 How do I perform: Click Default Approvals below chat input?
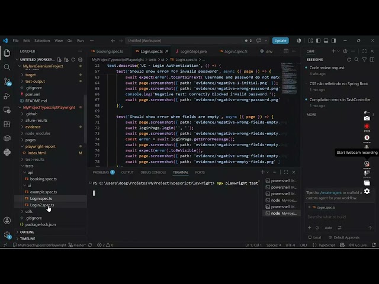[344, 237]
